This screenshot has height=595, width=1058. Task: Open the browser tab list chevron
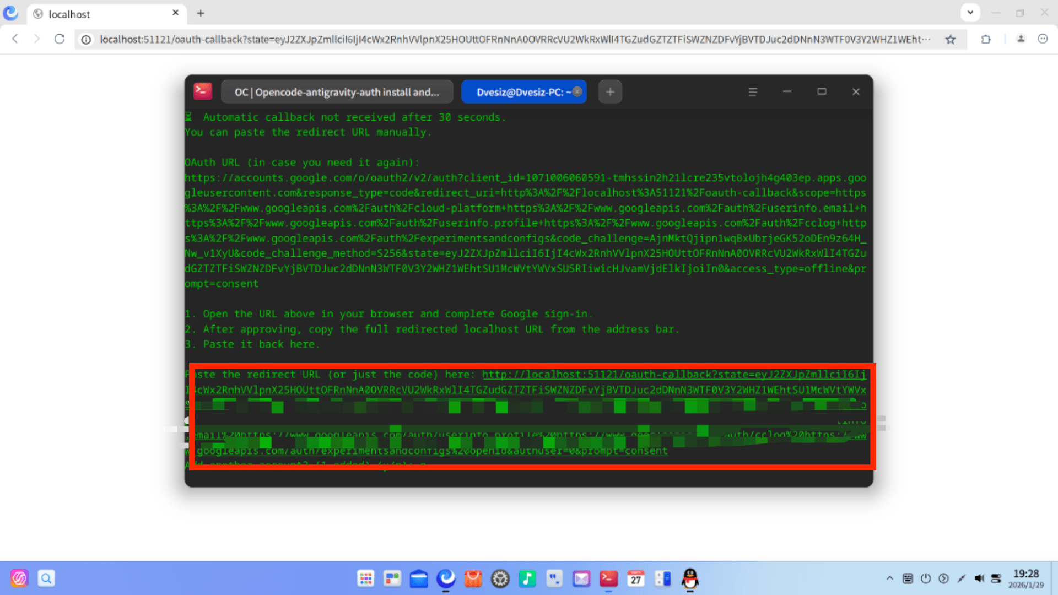pyautogui.click(x=970, y=12)
